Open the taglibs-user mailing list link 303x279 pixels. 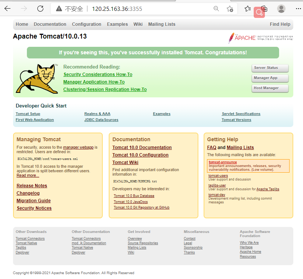click(217, 185)
